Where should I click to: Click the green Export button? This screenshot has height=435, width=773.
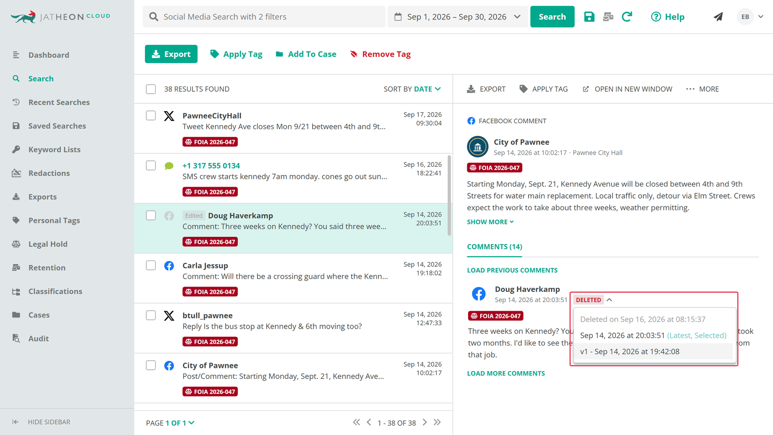click(x=171, y=54)
